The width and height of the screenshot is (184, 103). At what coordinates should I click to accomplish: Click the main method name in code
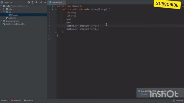point(87,9)
